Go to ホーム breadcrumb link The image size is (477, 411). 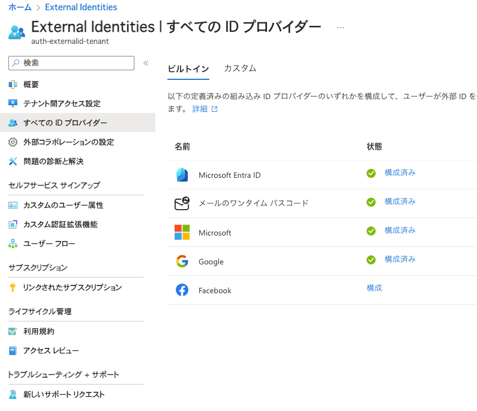[20, 7]
